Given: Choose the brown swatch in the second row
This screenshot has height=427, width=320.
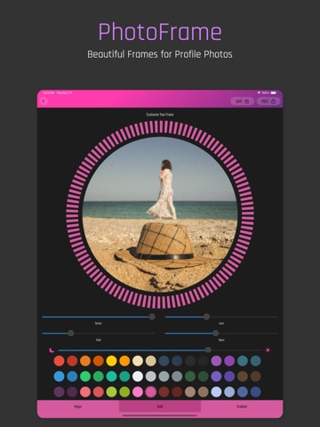Looking at the screenshot, I should click(x=243, y=376).
